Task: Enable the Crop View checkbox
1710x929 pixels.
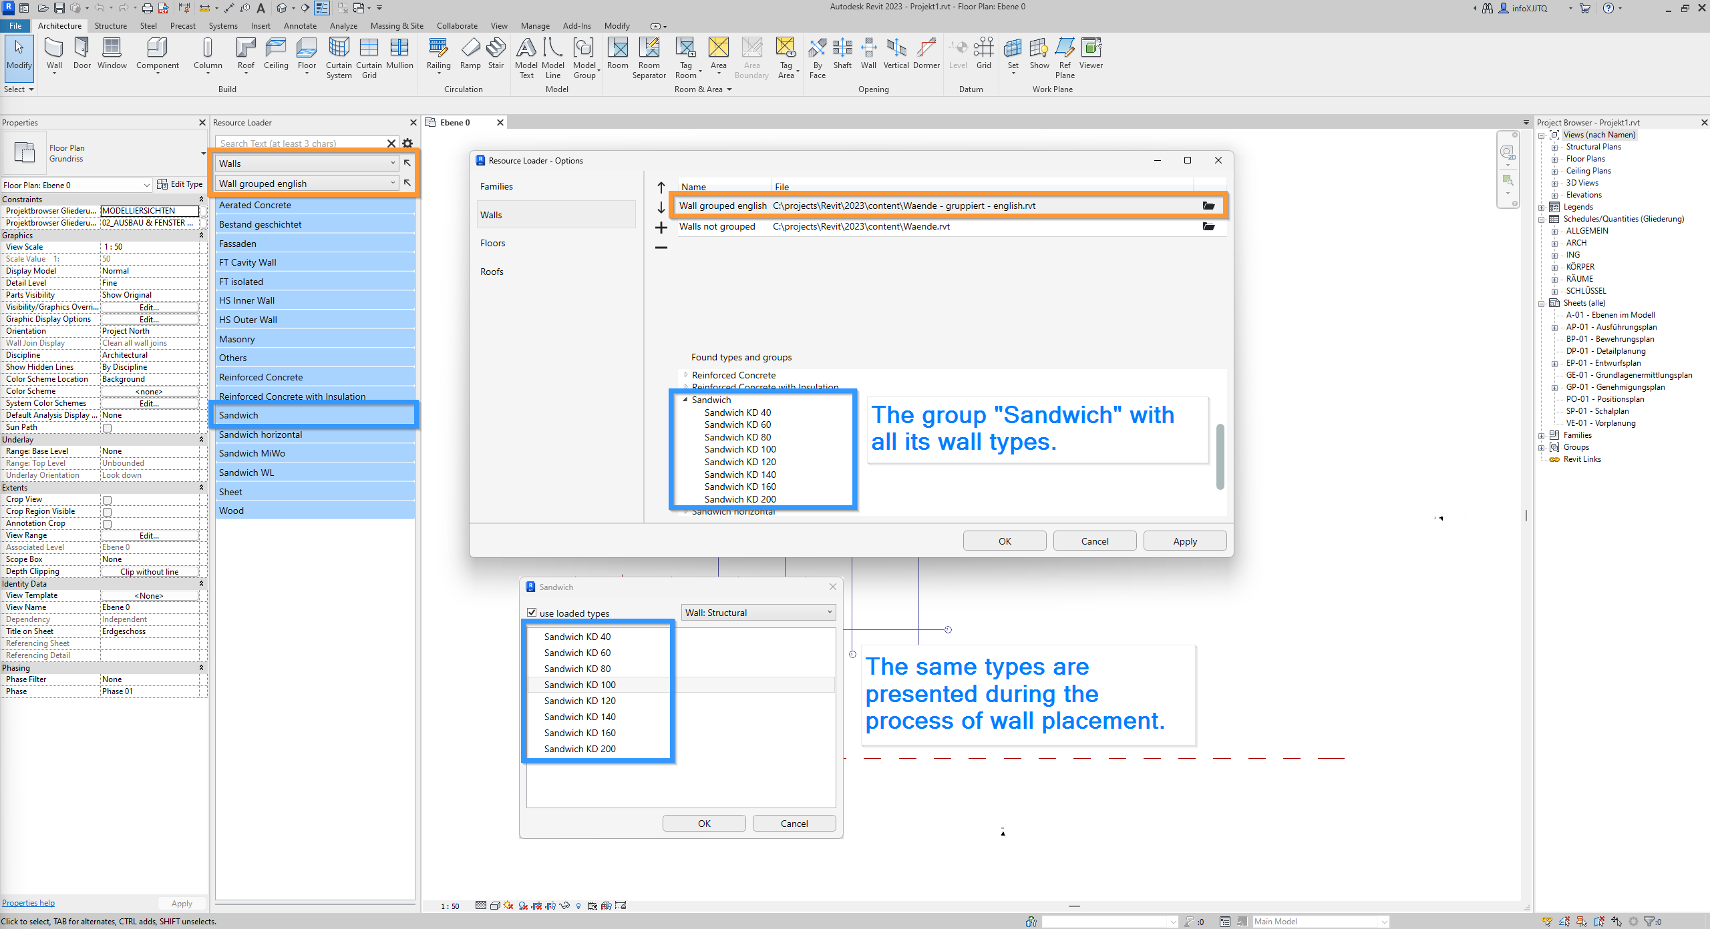Action: (x=107, y=500)
